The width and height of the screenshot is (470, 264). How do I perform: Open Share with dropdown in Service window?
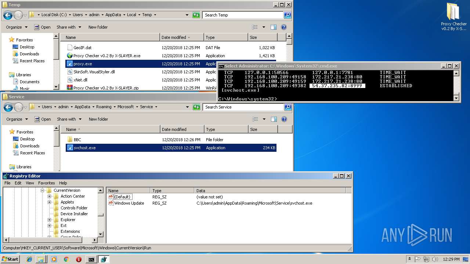tap(69, 119)
